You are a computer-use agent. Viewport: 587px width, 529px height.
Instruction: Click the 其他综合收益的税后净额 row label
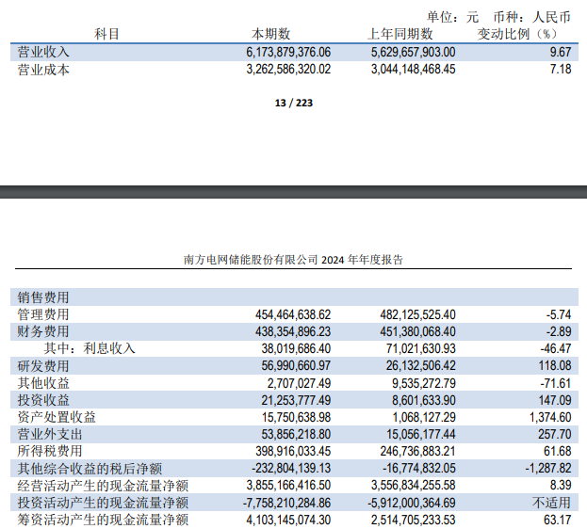(x=90, y=469)
